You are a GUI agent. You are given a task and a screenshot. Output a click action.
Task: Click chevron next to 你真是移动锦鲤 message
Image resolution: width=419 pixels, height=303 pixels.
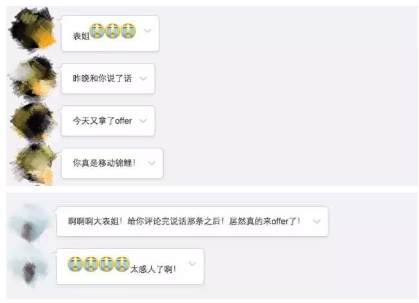pyautogui.click(x=152, y=163)
